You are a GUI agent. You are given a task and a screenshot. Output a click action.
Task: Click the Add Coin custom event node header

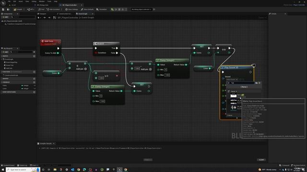(50, 42)
